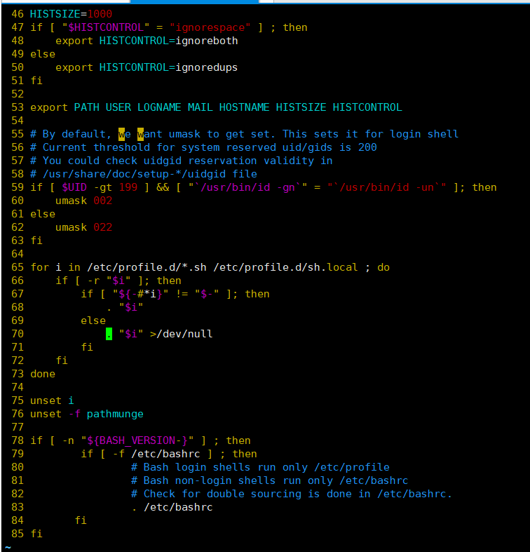Click "double sourcing" on line 82
Screen dimensions: 530x552
pos(254,494)
